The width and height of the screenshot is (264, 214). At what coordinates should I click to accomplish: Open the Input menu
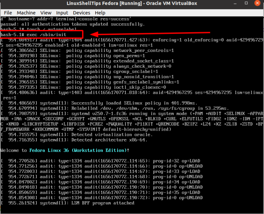coord(62,13)
